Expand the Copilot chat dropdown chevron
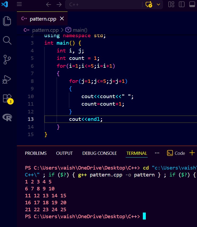This screenshot has height=227, width=197. pos(158,5)
